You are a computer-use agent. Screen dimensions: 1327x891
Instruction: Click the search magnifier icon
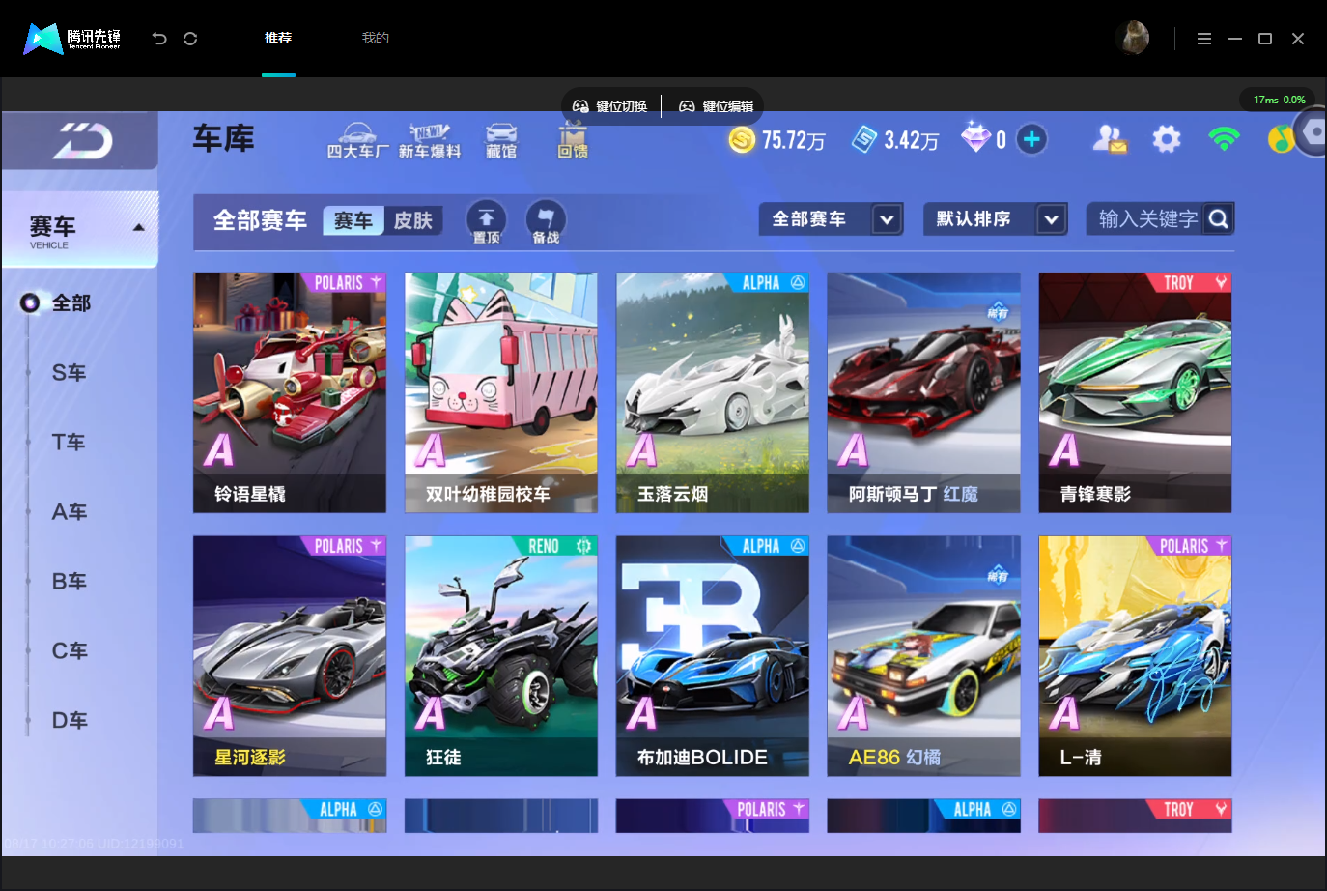[1219, 219]
